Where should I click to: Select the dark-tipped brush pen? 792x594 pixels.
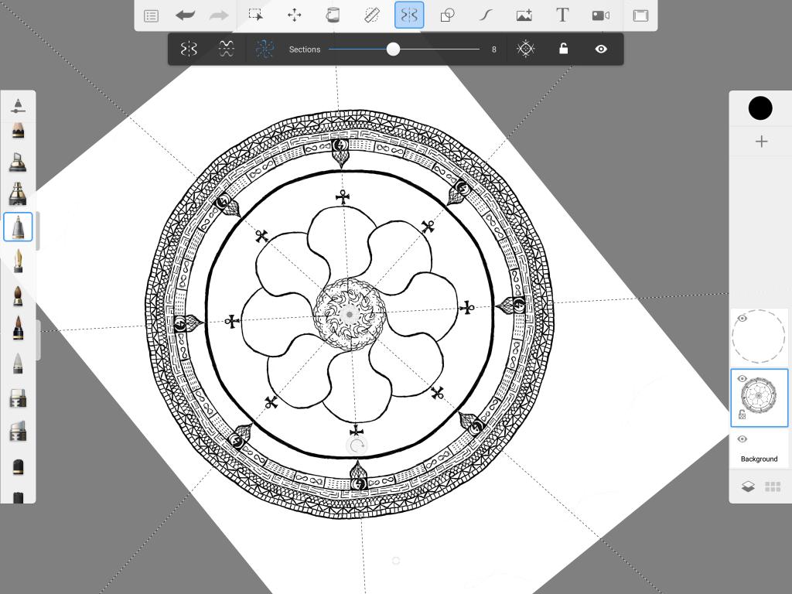click(18, 328)
